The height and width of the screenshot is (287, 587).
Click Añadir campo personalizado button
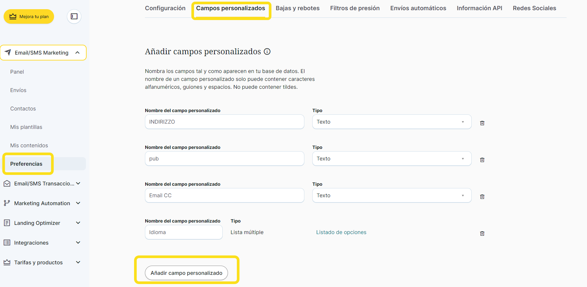186,273
